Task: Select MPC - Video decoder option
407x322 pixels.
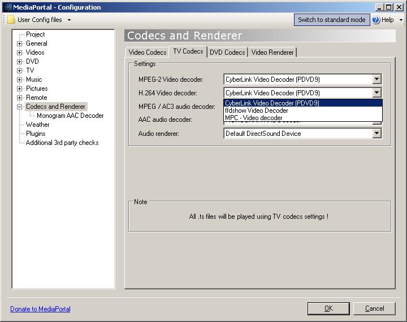Action: [x=254, y=118]
